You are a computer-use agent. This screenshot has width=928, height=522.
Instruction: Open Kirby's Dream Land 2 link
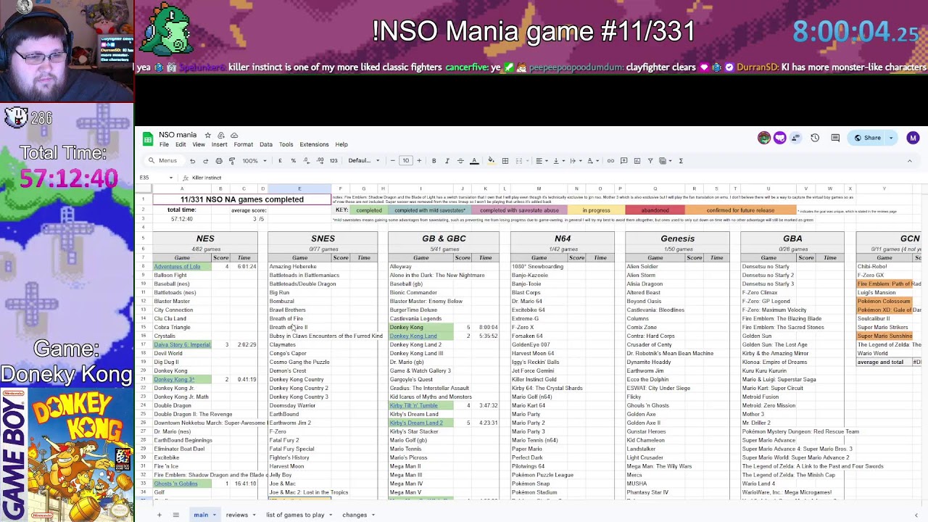point(420,423)
